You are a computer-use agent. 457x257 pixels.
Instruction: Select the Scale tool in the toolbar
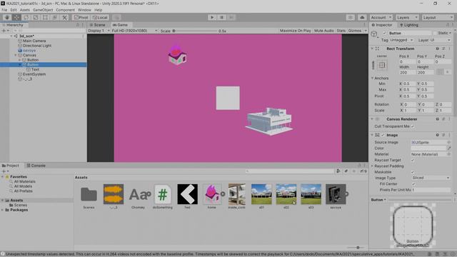coord(36,17)
